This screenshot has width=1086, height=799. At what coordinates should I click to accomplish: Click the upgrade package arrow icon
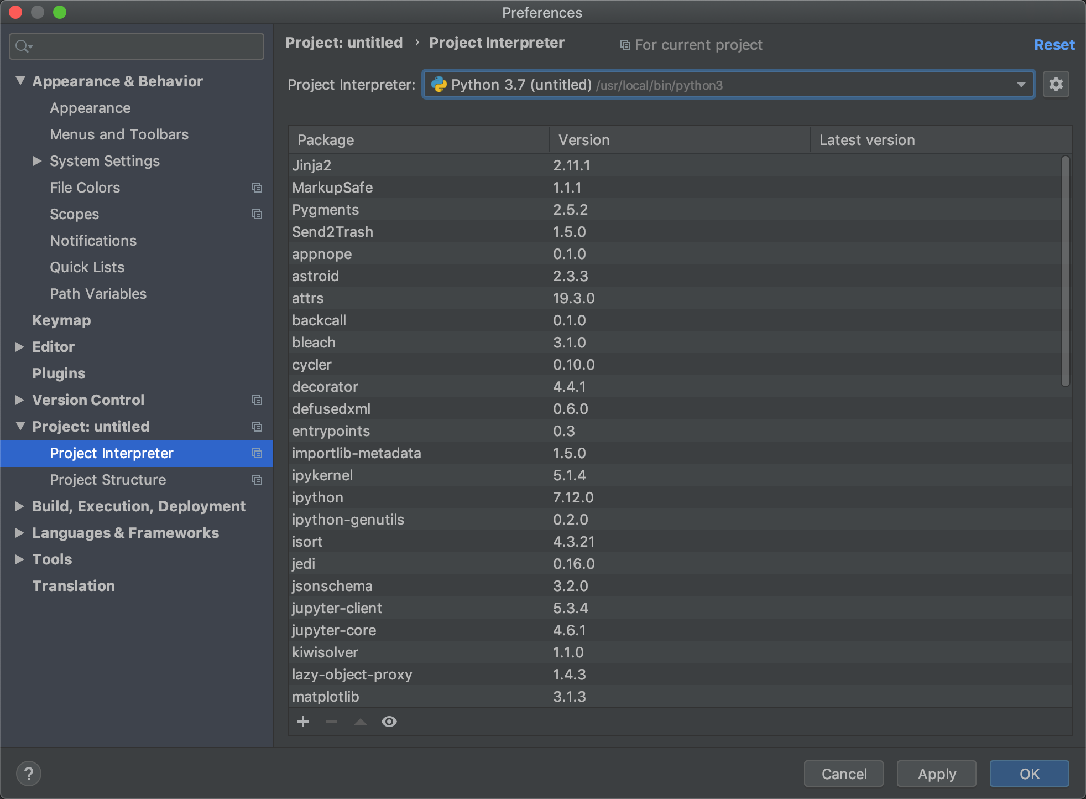(361, 722)
